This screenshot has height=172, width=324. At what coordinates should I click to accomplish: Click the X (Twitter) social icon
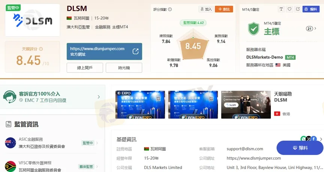[309, 139]
